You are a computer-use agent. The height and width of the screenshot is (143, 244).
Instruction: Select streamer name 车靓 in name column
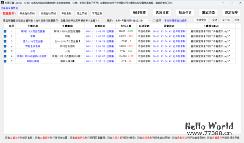pyautogui.click(x=33, y=36)
